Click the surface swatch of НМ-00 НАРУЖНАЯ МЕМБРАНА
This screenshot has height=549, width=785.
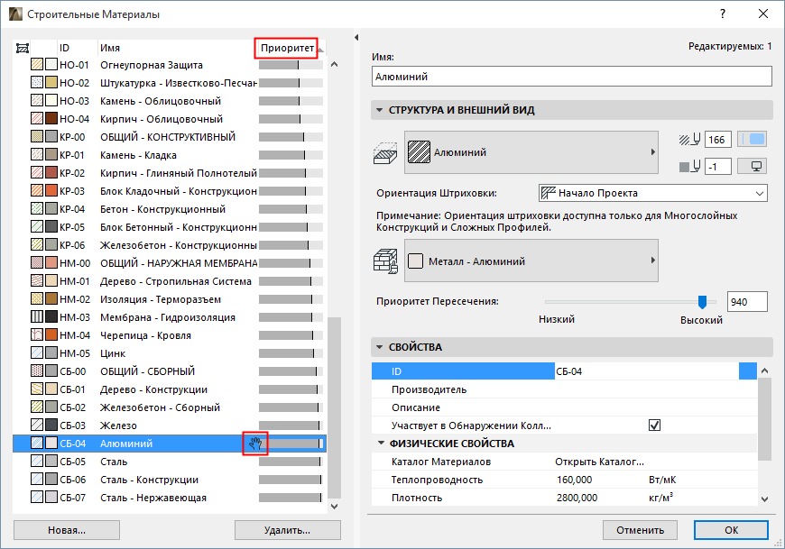(51, 262)
